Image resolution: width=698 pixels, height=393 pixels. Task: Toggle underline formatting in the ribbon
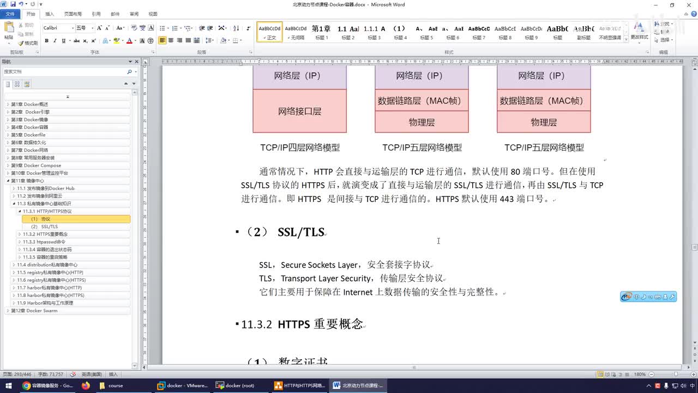coord(64,41)
